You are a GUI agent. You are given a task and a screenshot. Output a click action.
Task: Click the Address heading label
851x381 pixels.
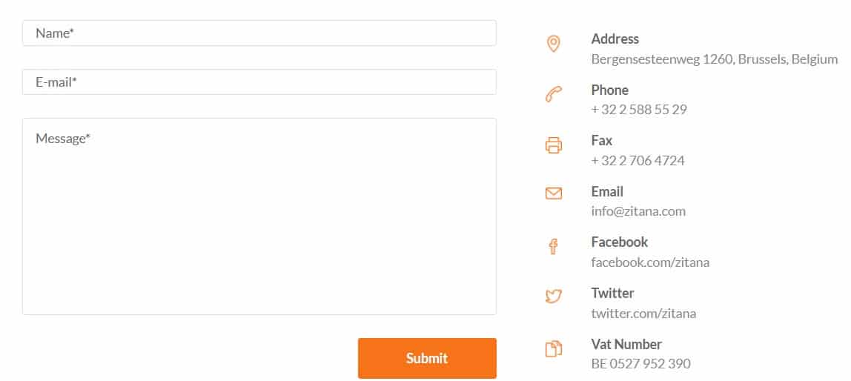(x=615, y=39)
